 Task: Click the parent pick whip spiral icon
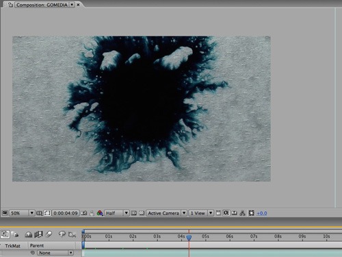pos(33,253)
